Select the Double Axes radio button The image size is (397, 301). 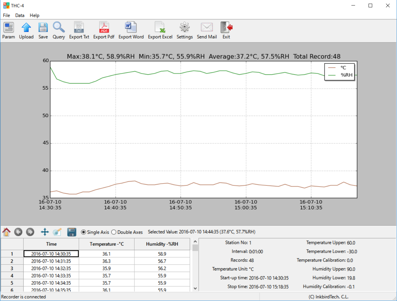pos(114,232)
